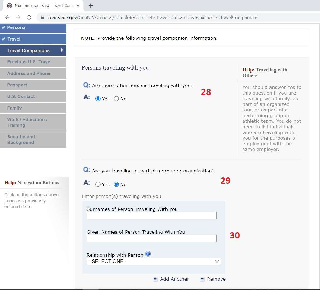Focus the Given Names of Person Traveling field
Image resolution: width=320 pixels, height=290 pixels.
coord(151,238)
